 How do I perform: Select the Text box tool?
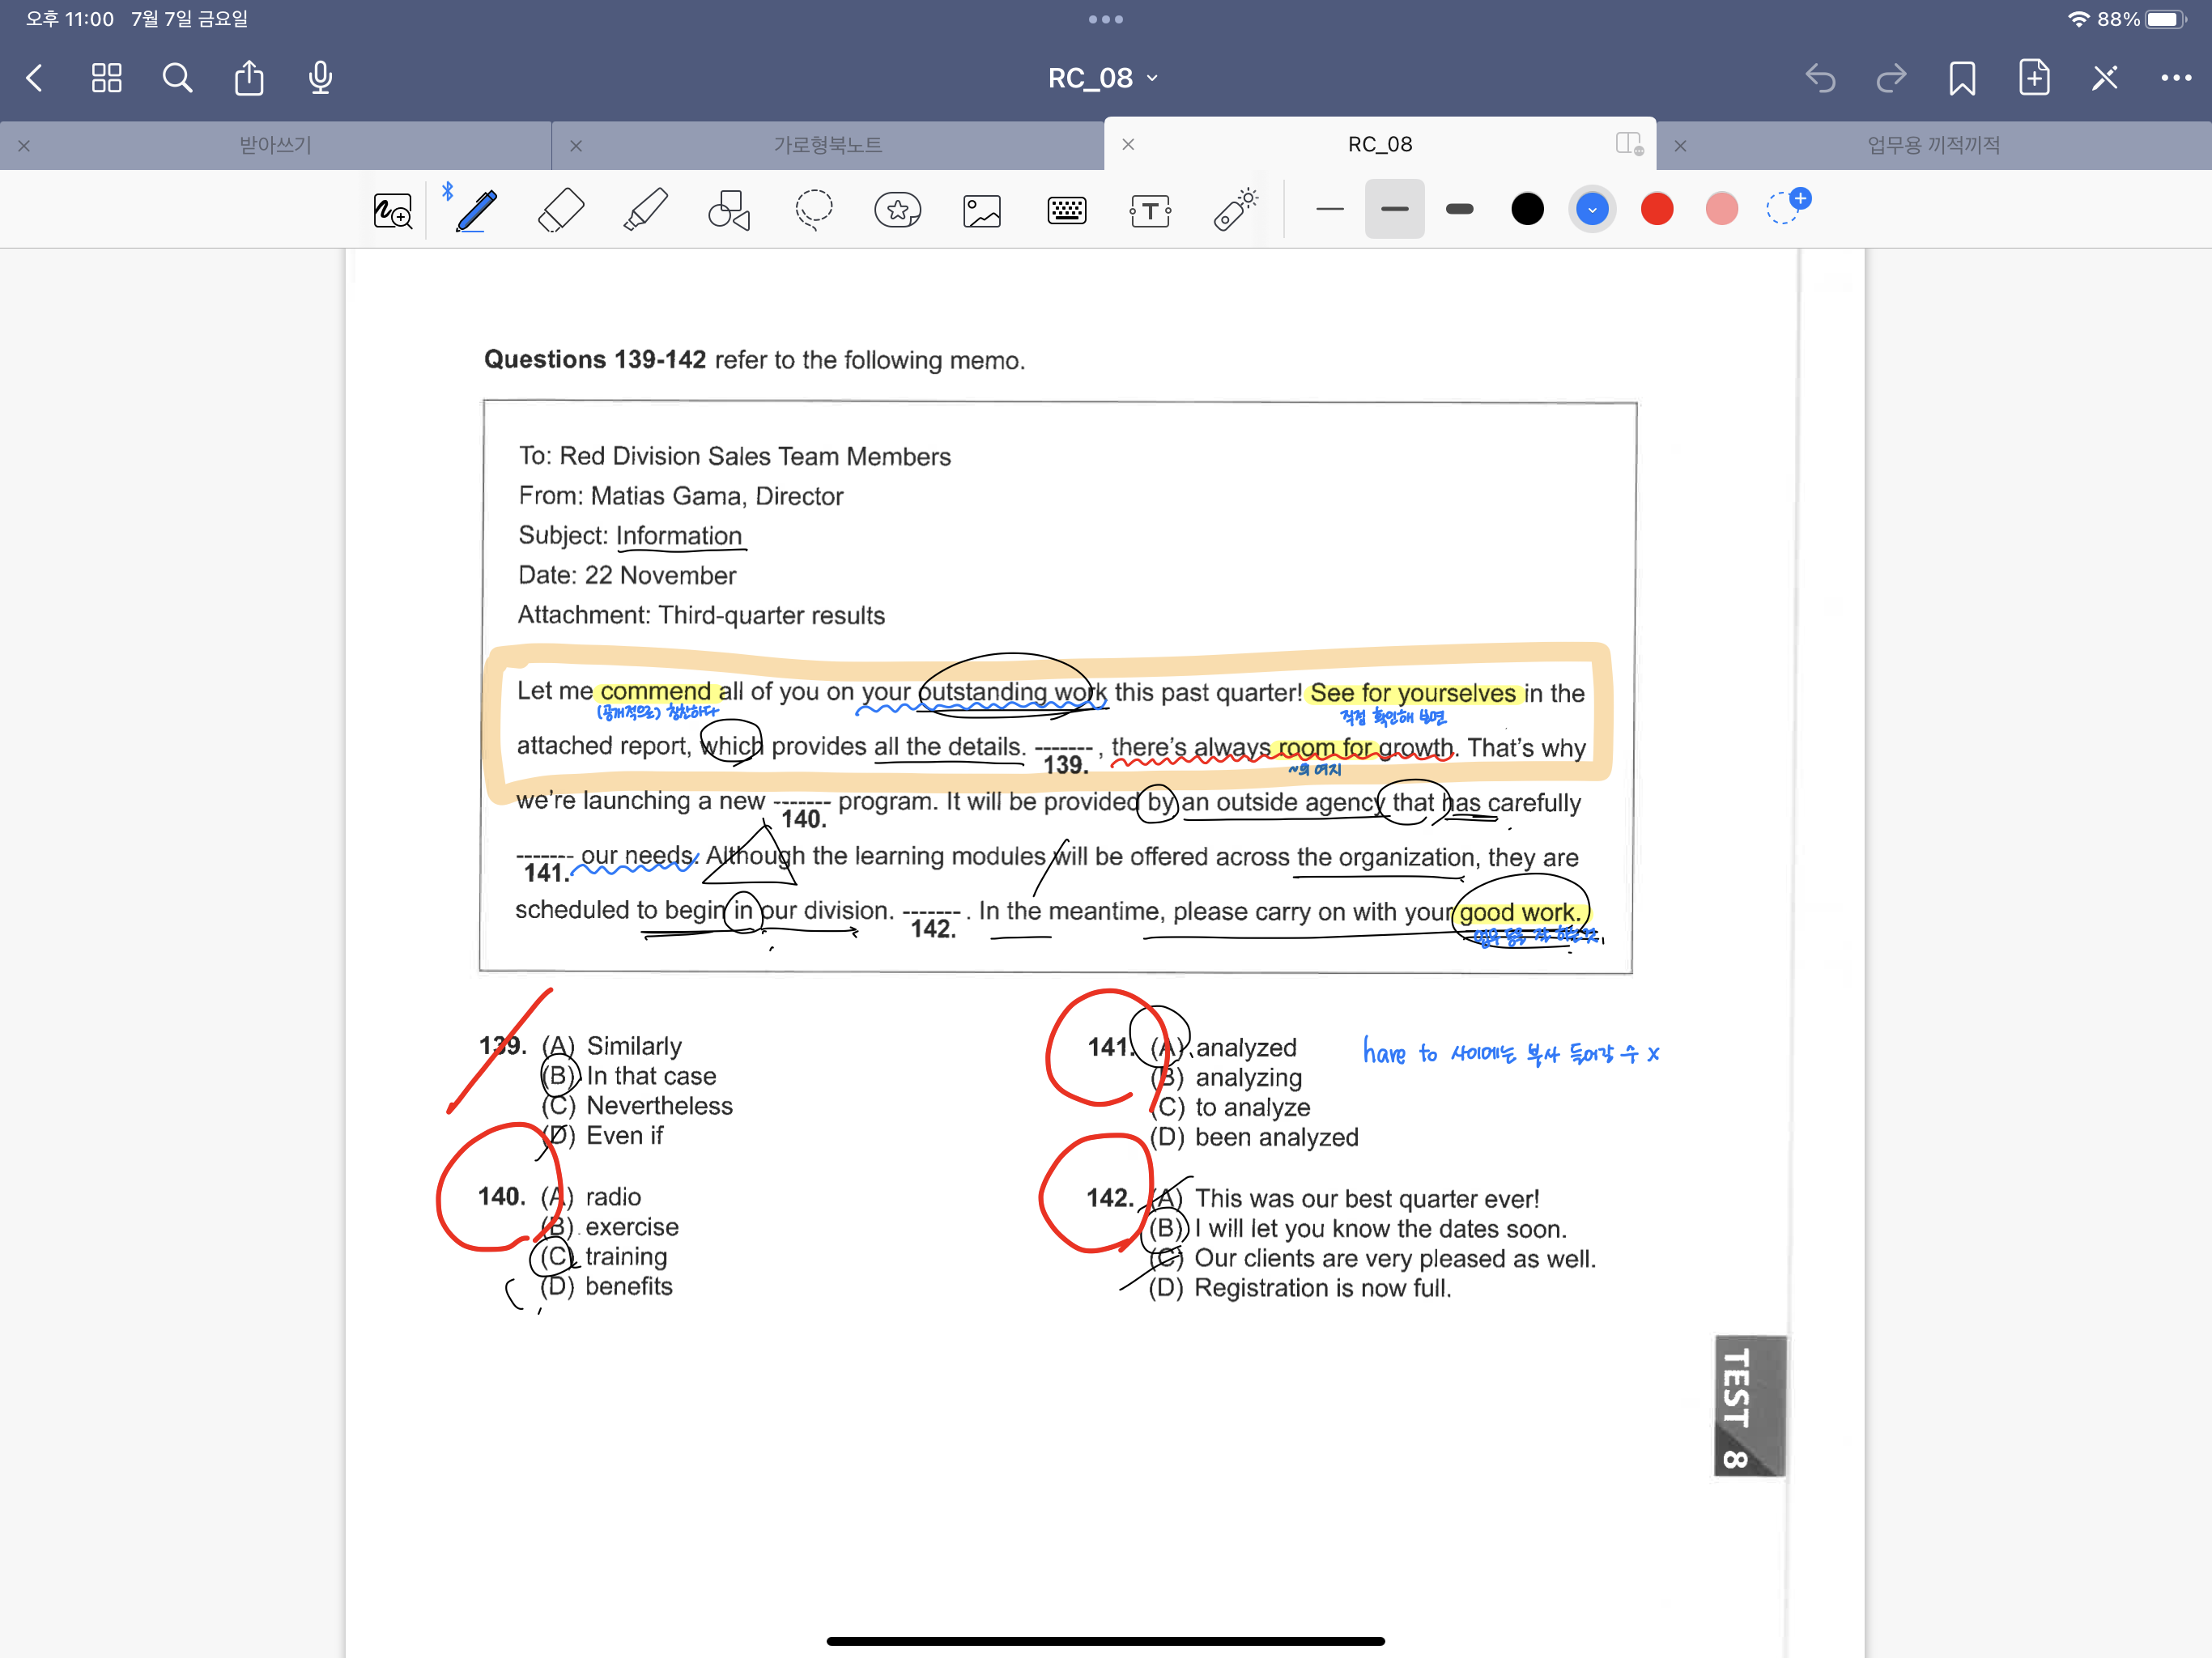pyautogui.click(x=1150, y=210)
